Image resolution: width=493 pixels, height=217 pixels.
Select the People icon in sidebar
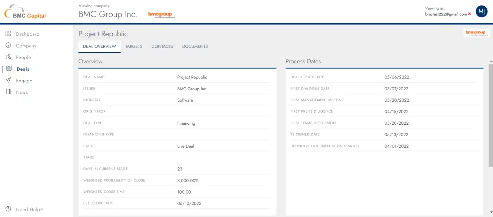click(x=8, y=57)
